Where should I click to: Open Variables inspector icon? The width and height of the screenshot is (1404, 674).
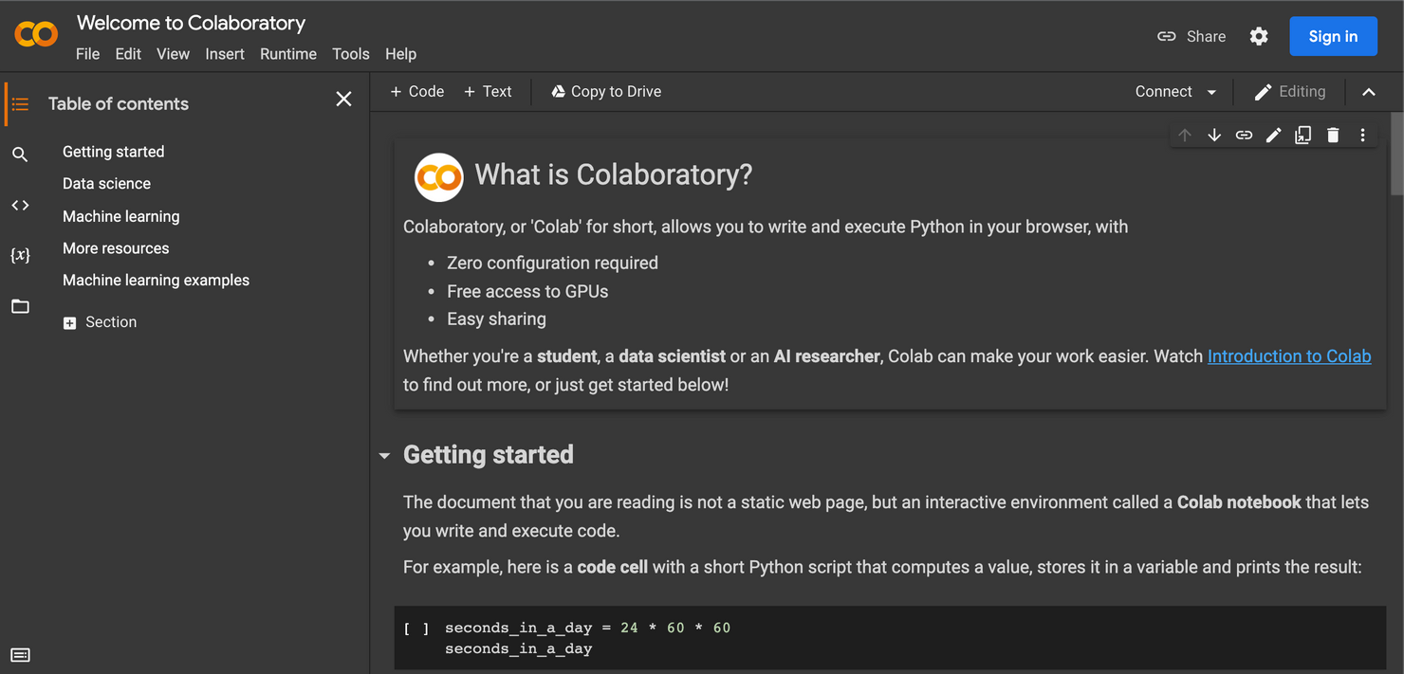point(20,255)
